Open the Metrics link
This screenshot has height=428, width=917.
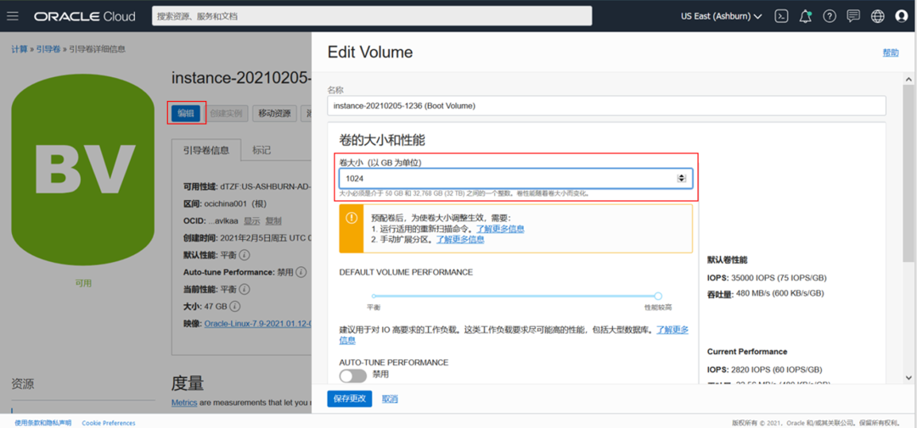[184, 403]
